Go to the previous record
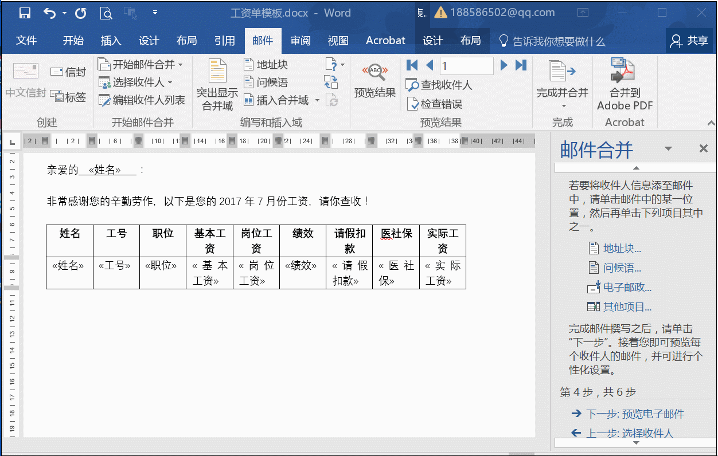This screenshot has width=718, height=456. coord(429,65)
